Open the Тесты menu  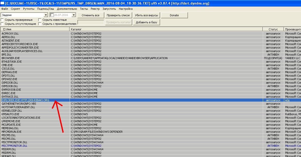click(x=84, y=9)
